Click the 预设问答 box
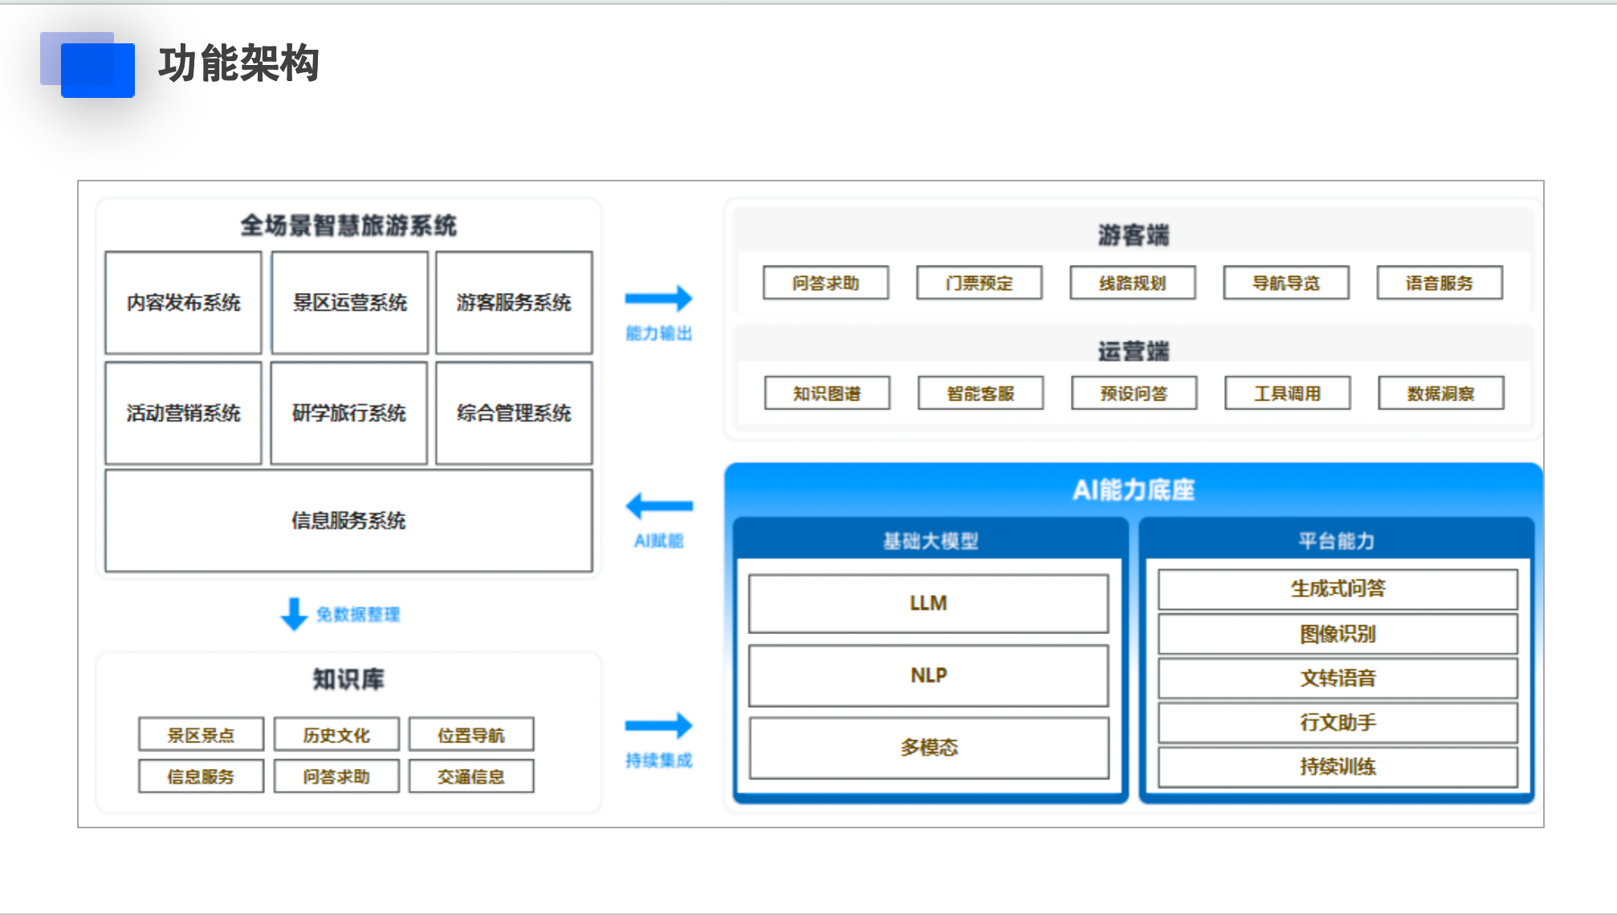 [1134, 393]
